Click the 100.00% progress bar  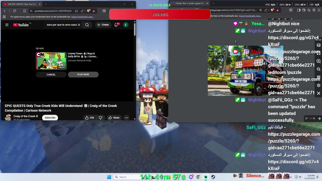160,14
